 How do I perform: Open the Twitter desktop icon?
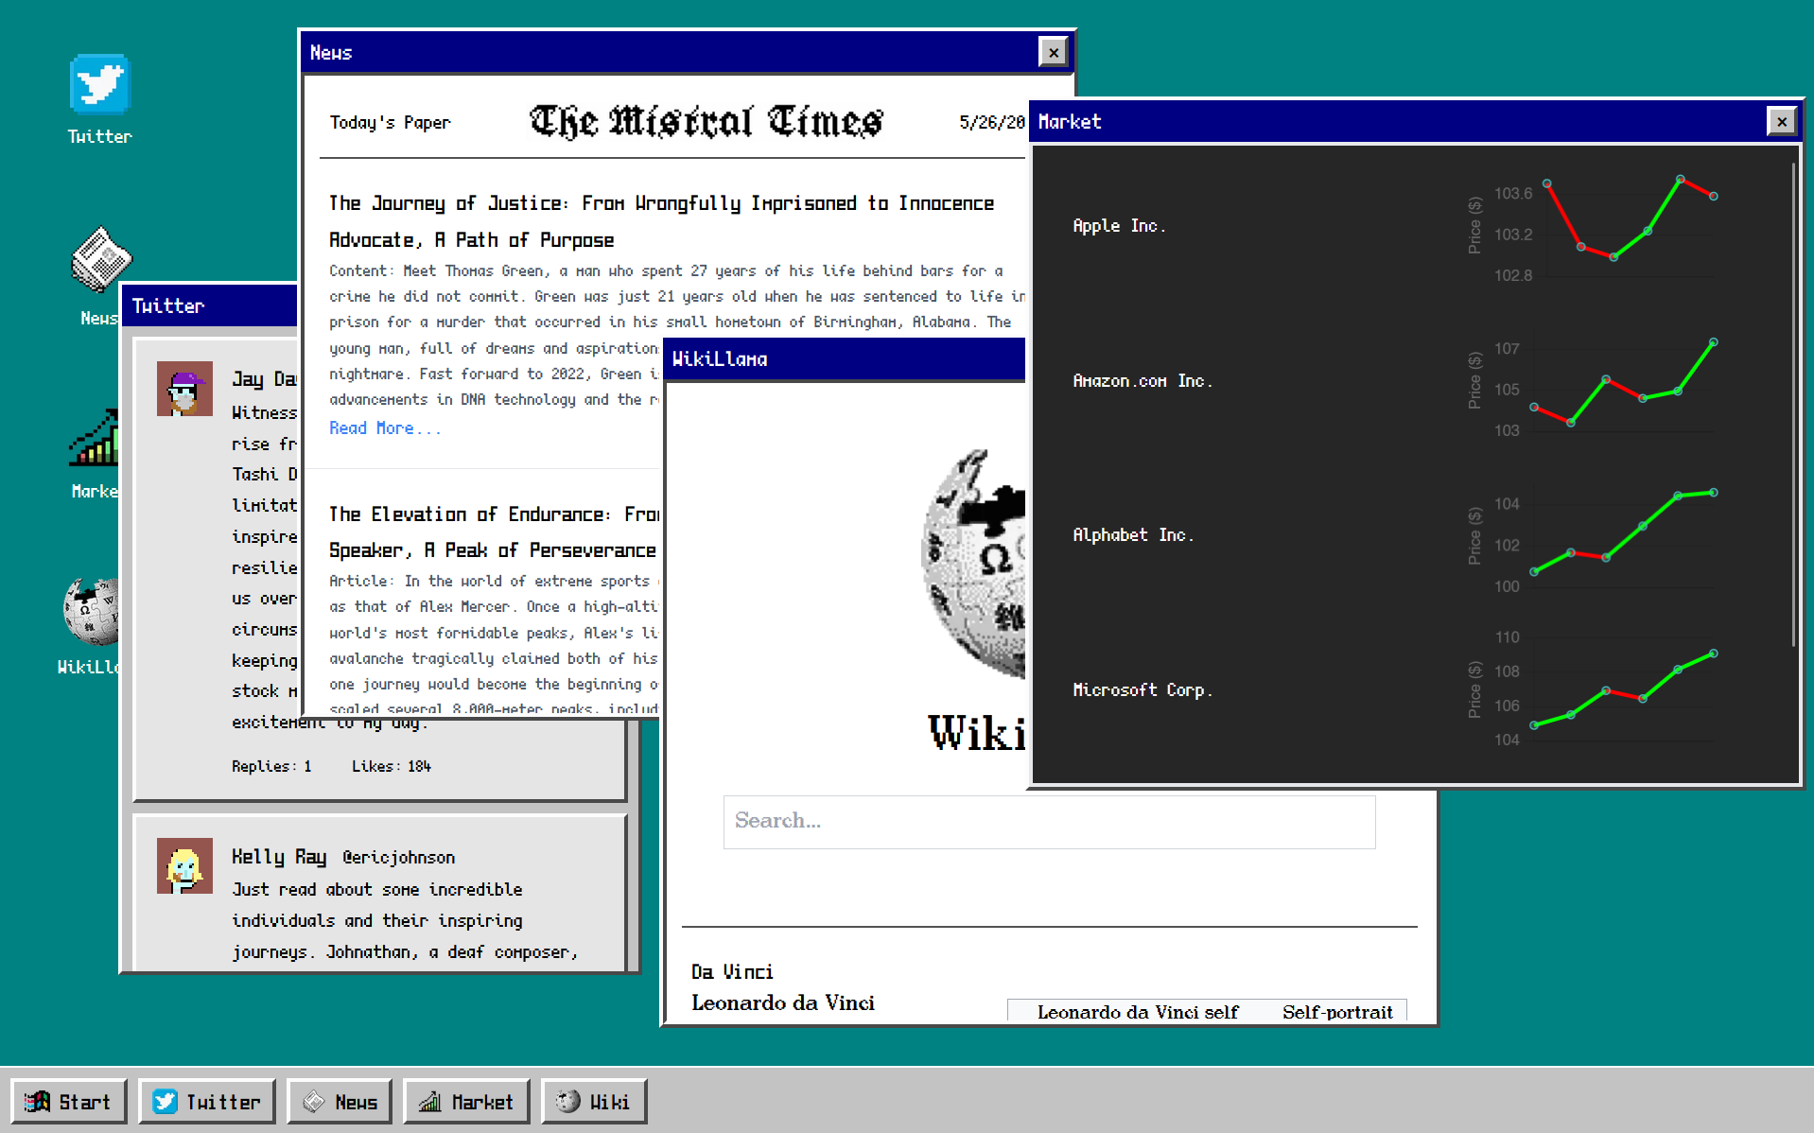(99, 98)
